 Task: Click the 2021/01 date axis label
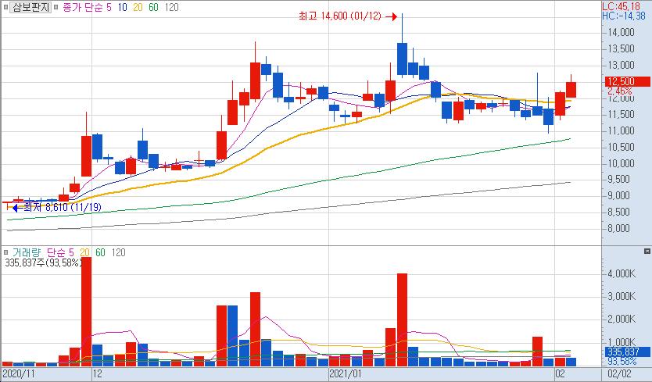(x=346, y=373)
